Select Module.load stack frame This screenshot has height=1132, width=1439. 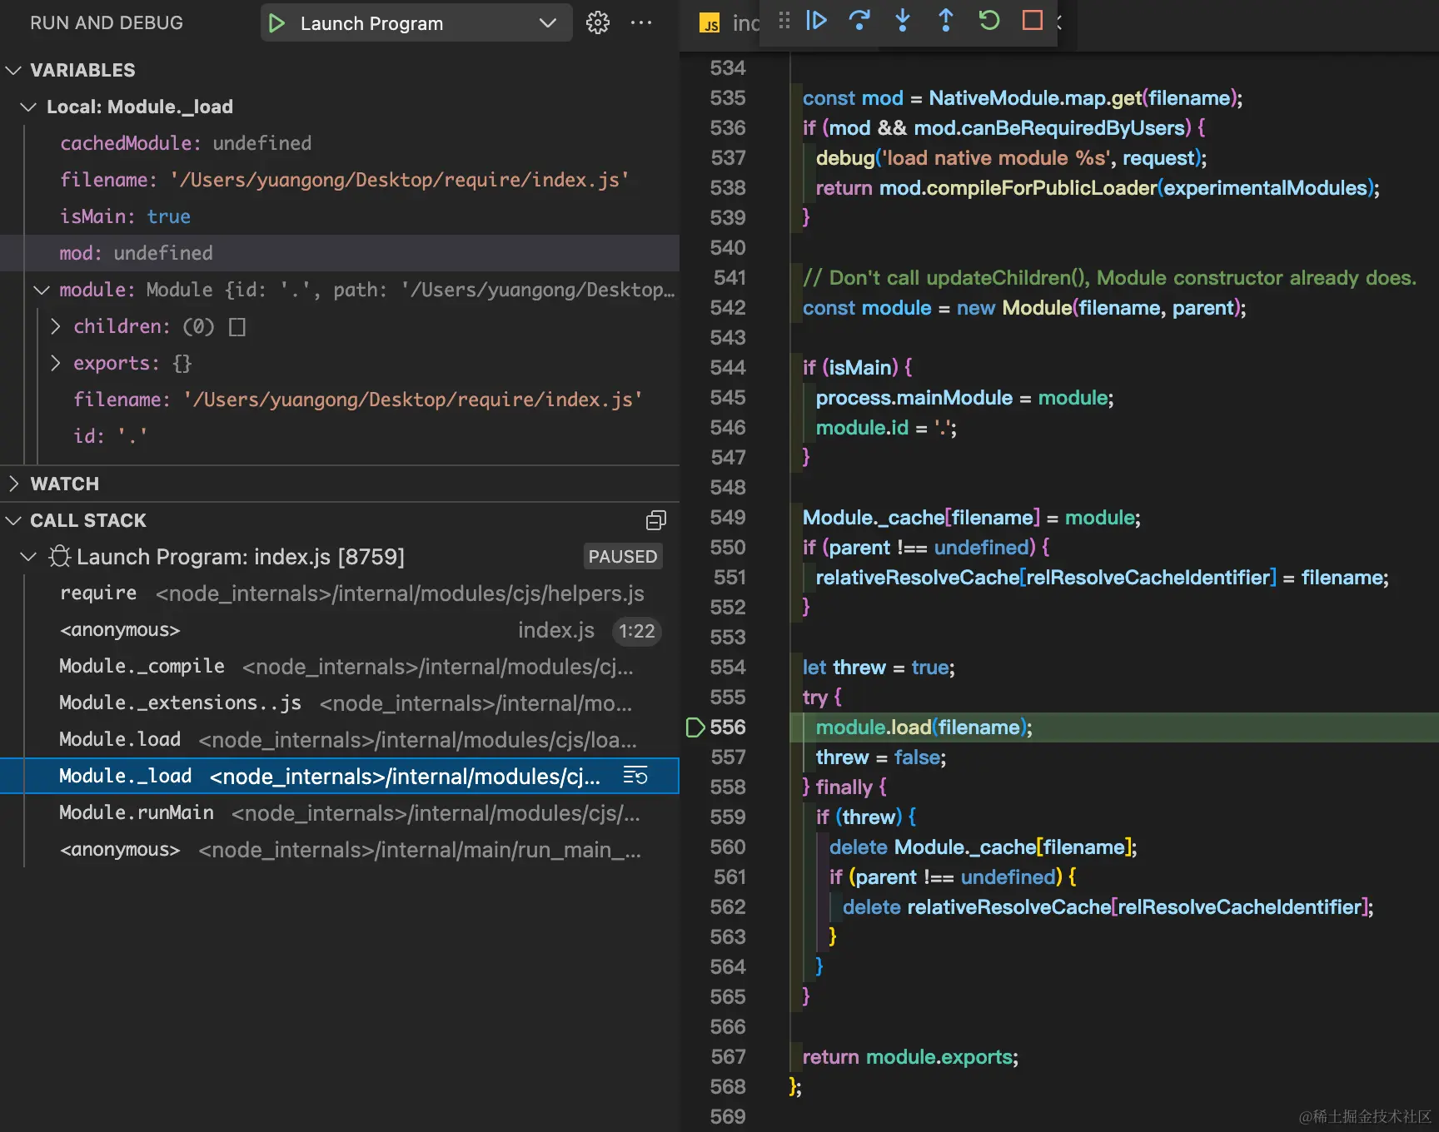click(x=340, y=740)
